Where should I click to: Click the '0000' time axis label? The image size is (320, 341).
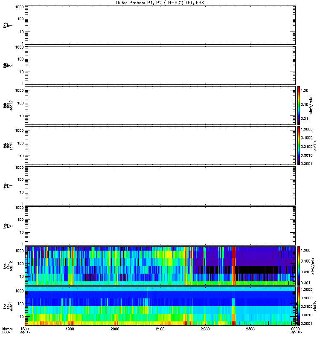click(295, 329)
